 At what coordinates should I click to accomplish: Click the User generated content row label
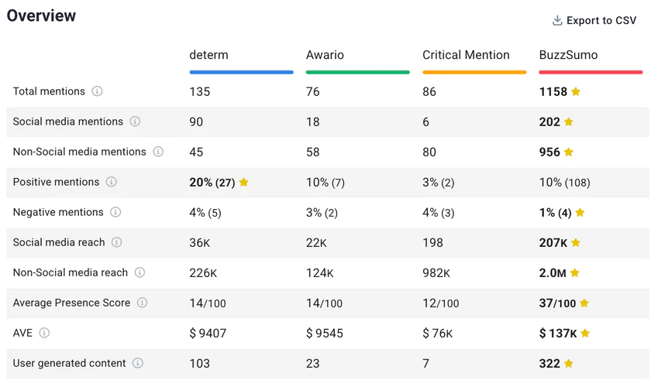[69, 363]
